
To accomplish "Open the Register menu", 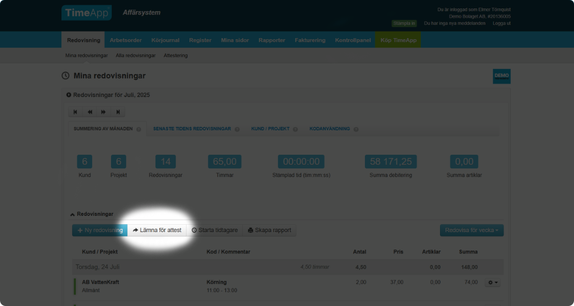I will pos(200,40).
